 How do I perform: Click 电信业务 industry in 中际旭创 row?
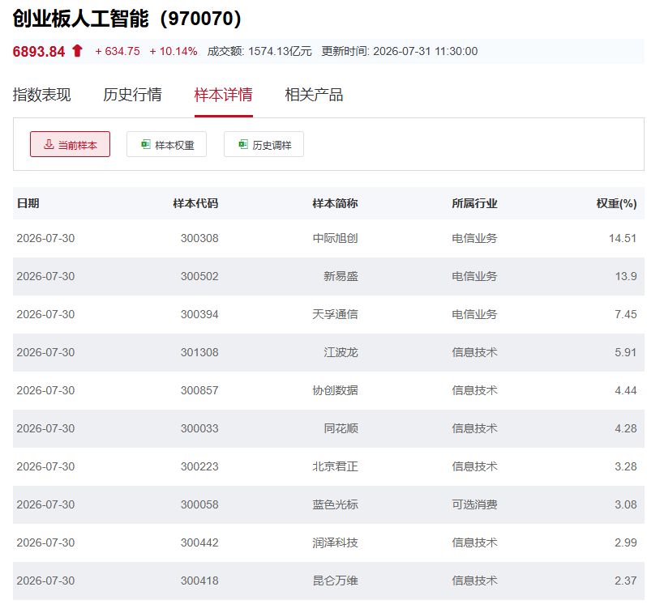[x=474, y=238]
